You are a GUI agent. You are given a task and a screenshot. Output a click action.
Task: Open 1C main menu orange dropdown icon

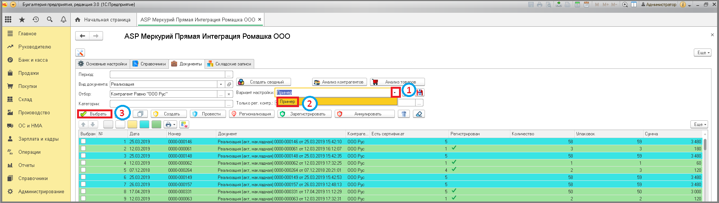[13, 5]
